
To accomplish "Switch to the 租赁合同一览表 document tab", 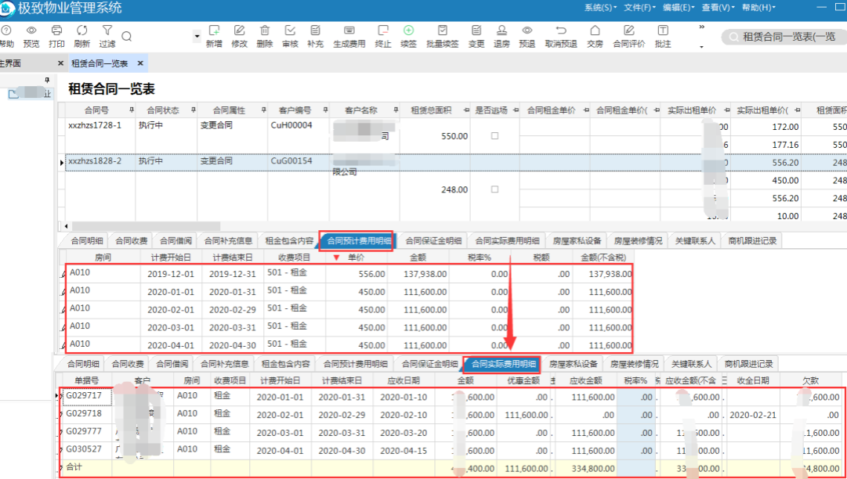I will [100, 63].
